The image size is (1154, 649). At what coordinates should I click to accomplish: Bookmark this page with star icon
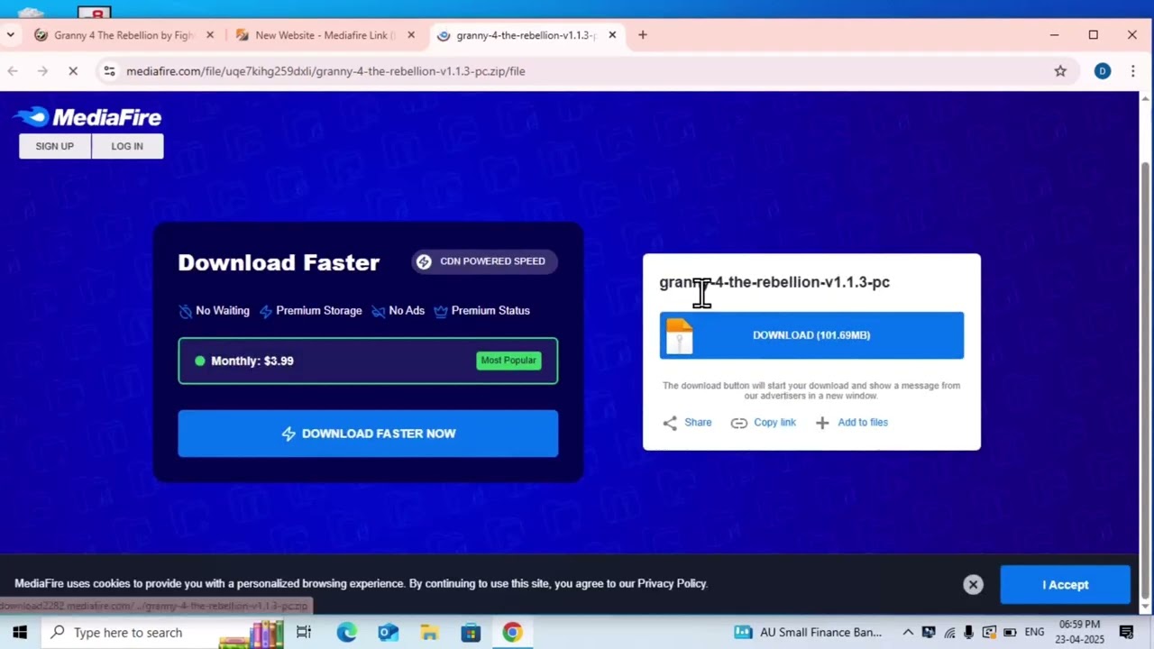pos(1060,71)
